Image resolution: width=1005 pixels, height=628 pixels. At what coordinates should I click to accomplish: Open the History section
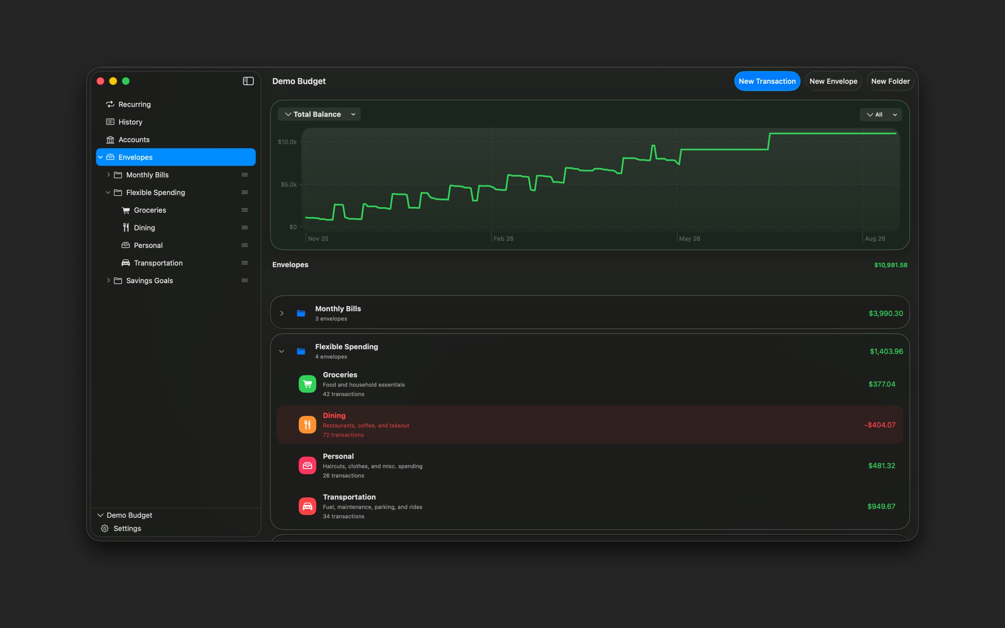(176, 122)
